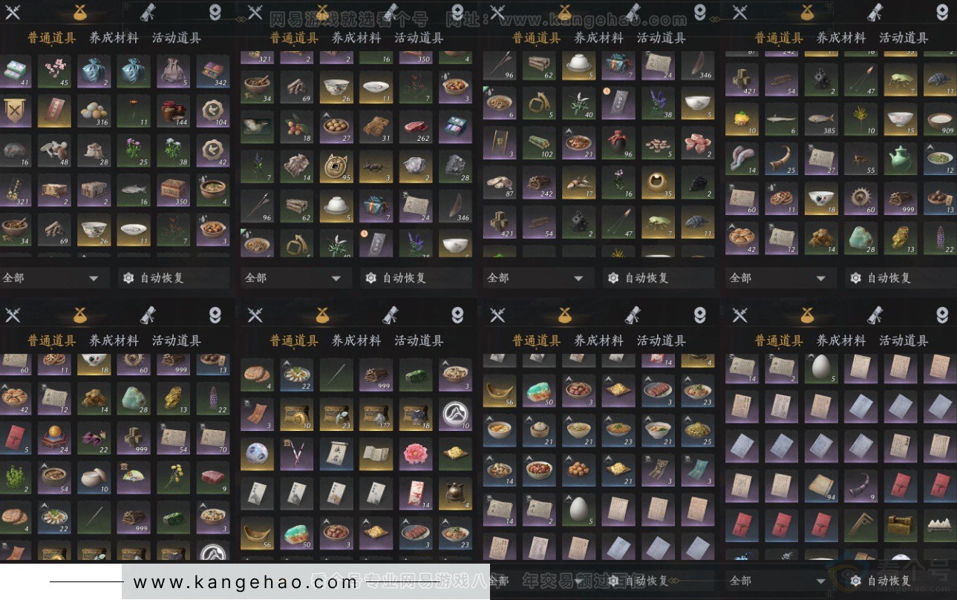Expand the 全部 dropdown in the top-right panel

pos(780,278)
